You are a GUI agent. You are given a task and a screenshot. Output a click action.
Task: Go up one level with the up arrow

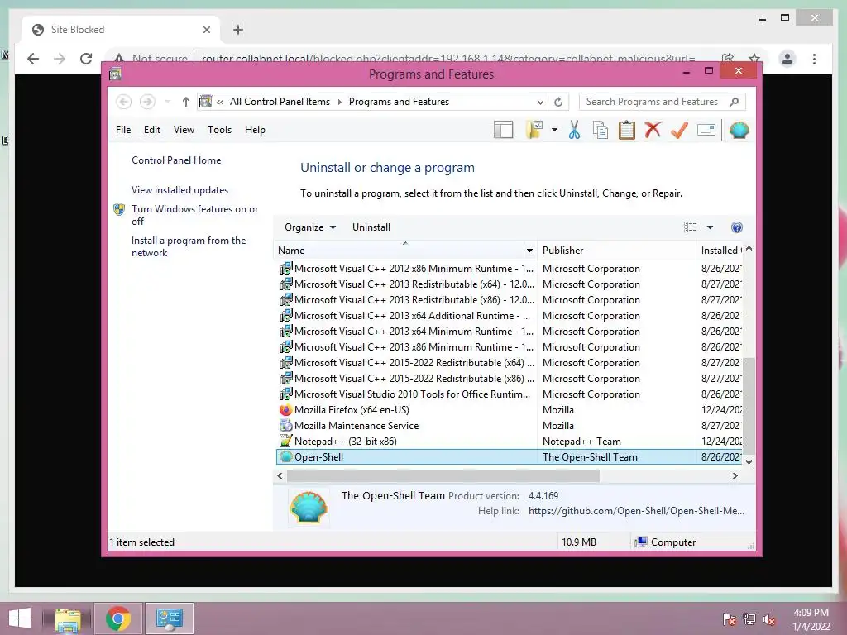click(186, 102)
